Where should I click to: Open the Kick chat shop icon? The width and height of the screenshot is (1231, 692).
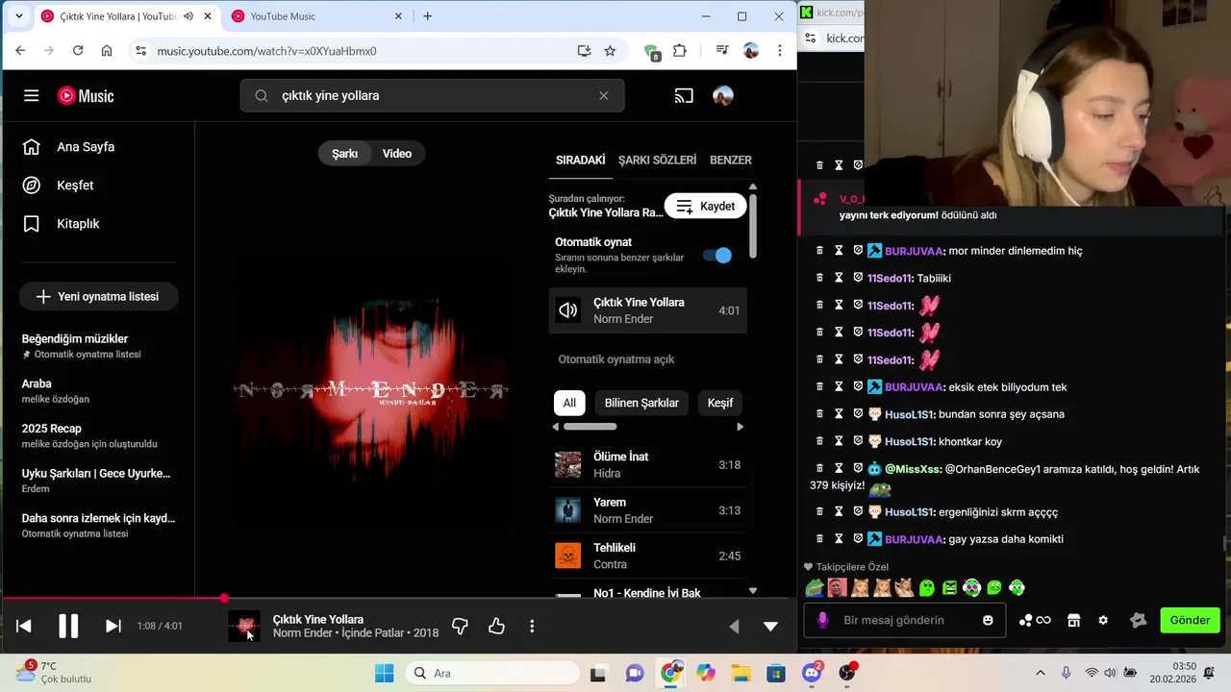[x=1073, y=620]
